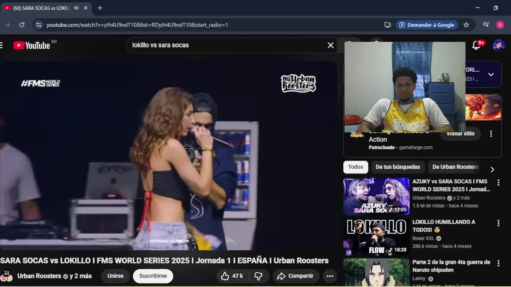Install app icon in the address bar
The height and width of the screenshot is (287, 511).
point(388,25)
